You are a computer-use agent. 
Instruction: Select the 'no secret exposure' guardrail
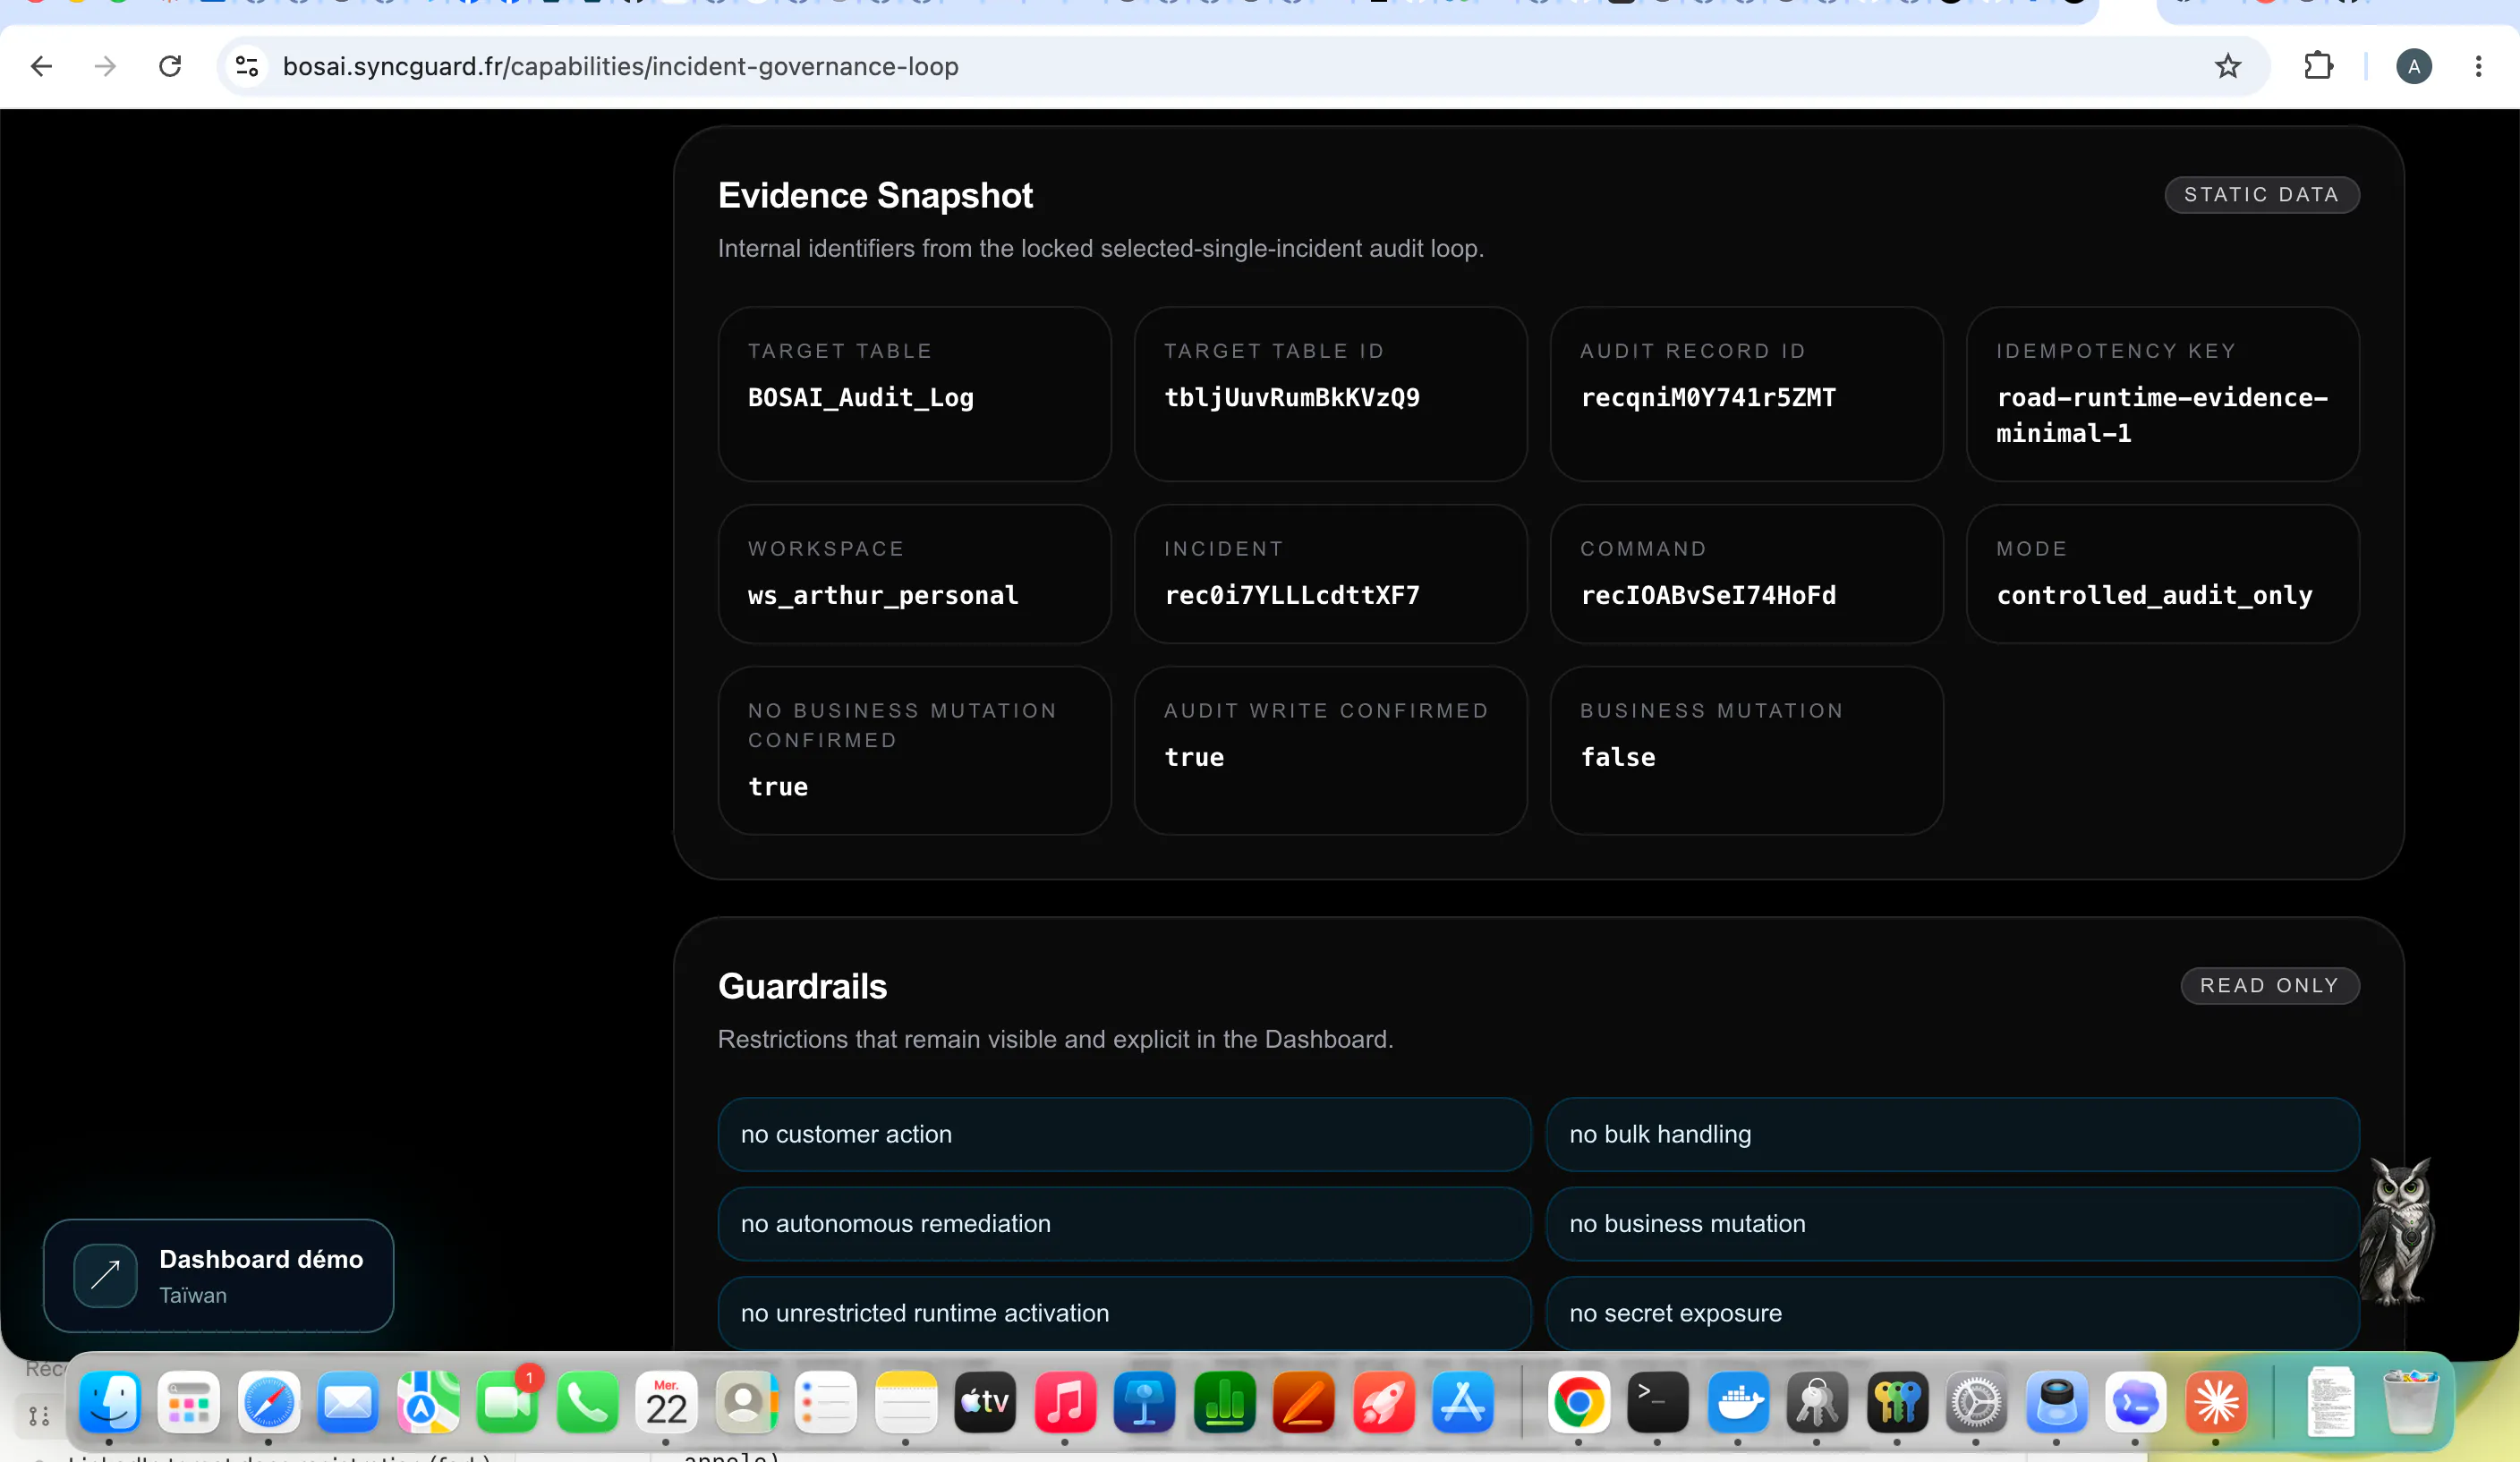tap(1952, 1313)
